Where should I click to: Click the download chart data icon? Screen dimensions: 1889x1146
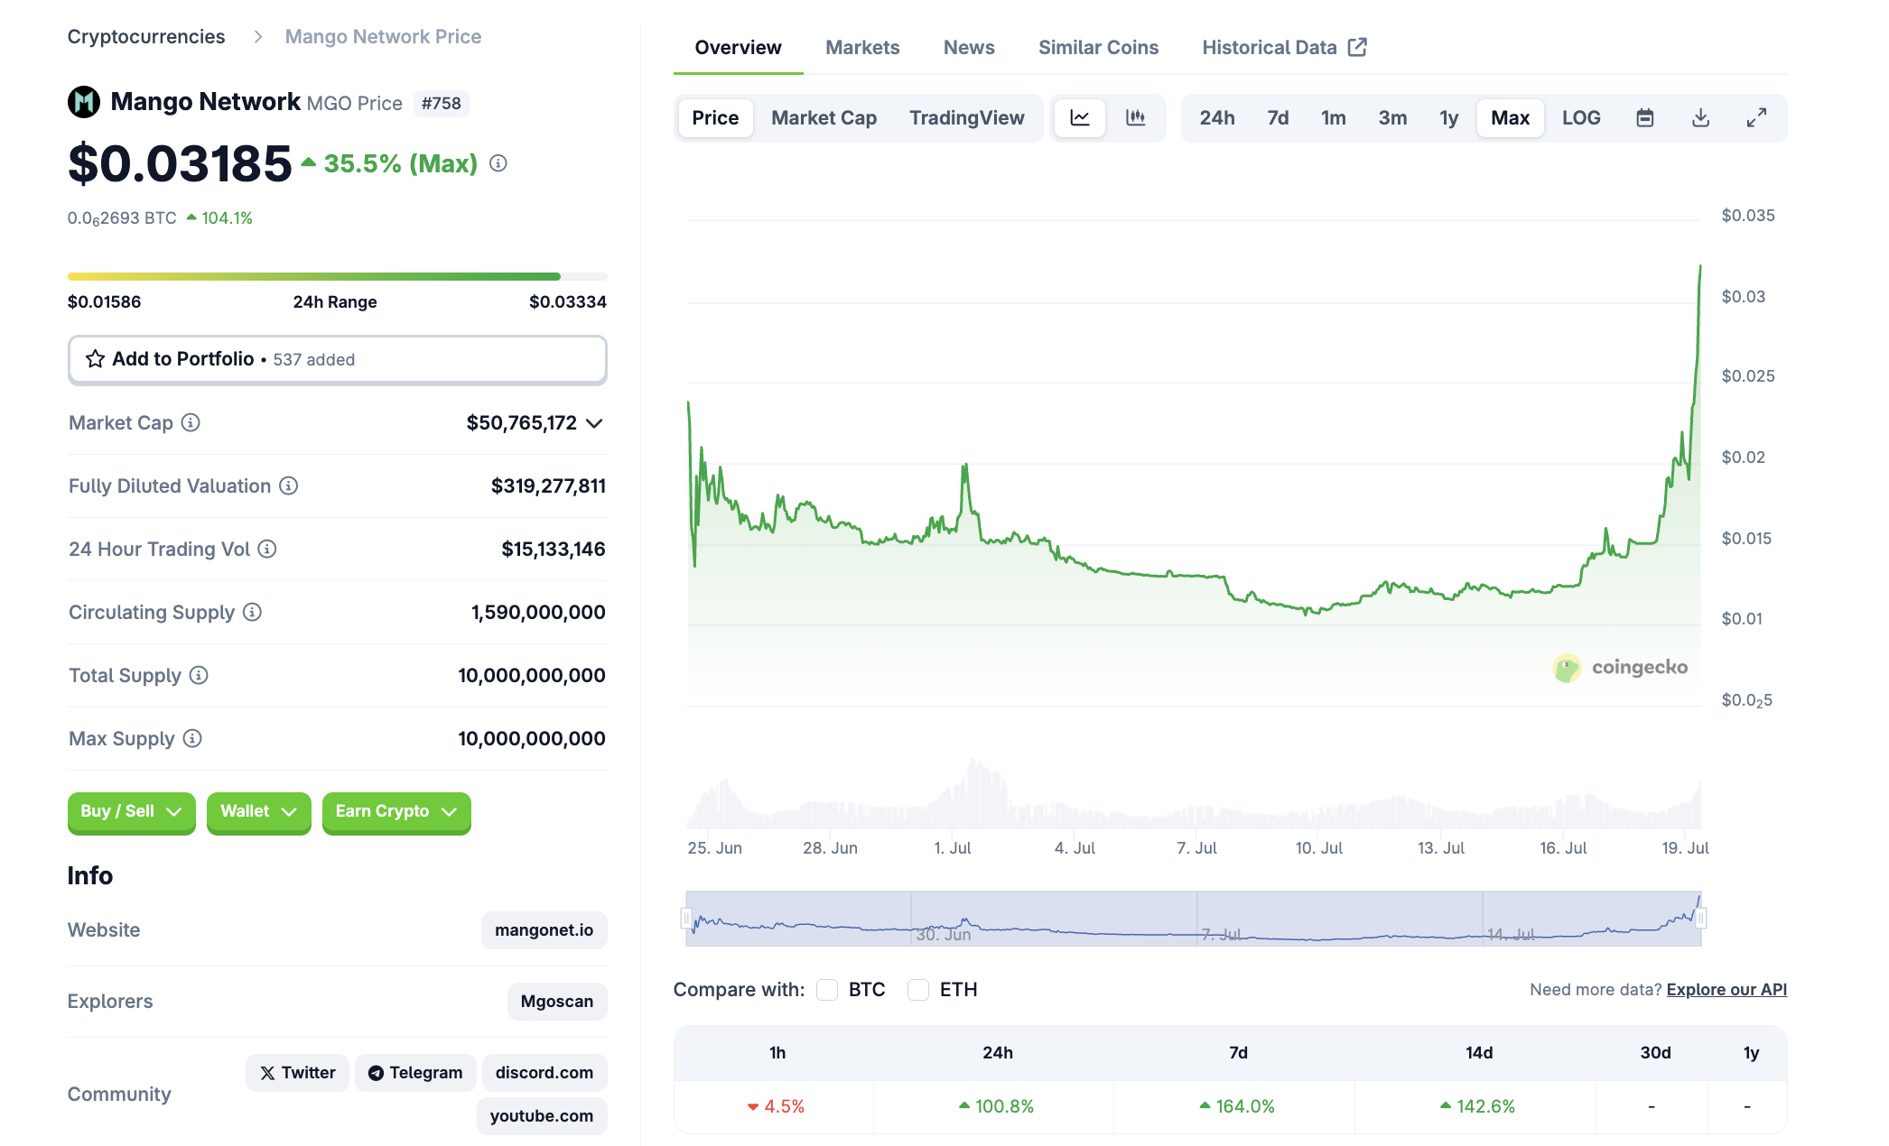1701,118
